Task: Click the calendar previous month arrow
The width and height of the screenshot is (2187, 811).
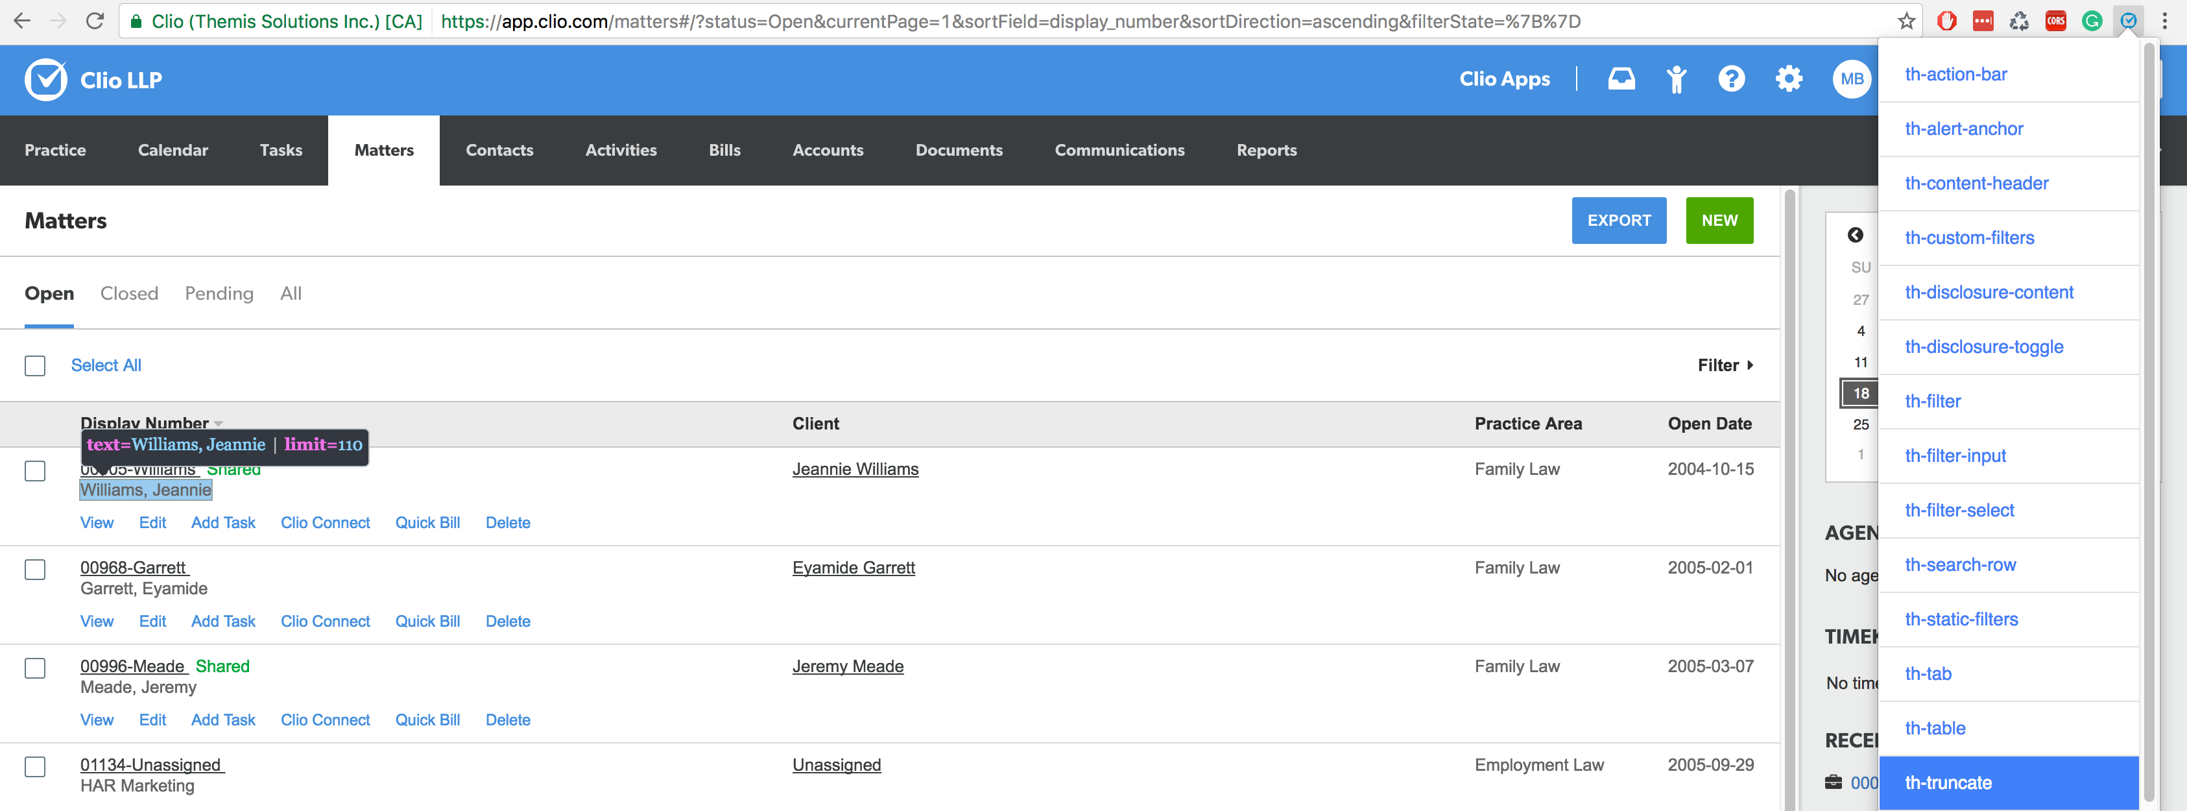Action: coord(1855,236)
